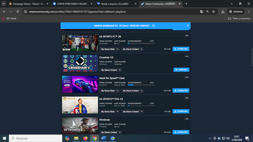The image size is (253, 142).
Task: Open Need for Speed Heat ellipsis menu
Action: pyautogui.click(x=187, y=77)
